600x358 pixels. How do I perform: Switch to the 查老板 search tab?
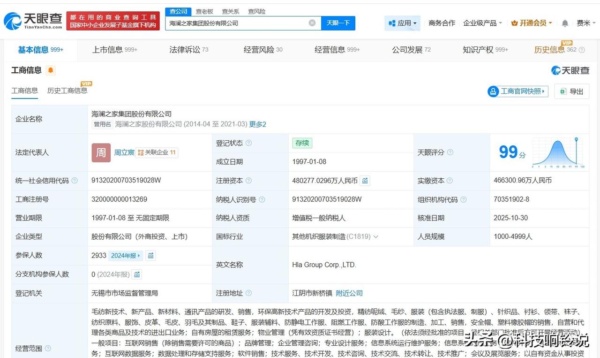pyautogui.click(x=204, y=11)
